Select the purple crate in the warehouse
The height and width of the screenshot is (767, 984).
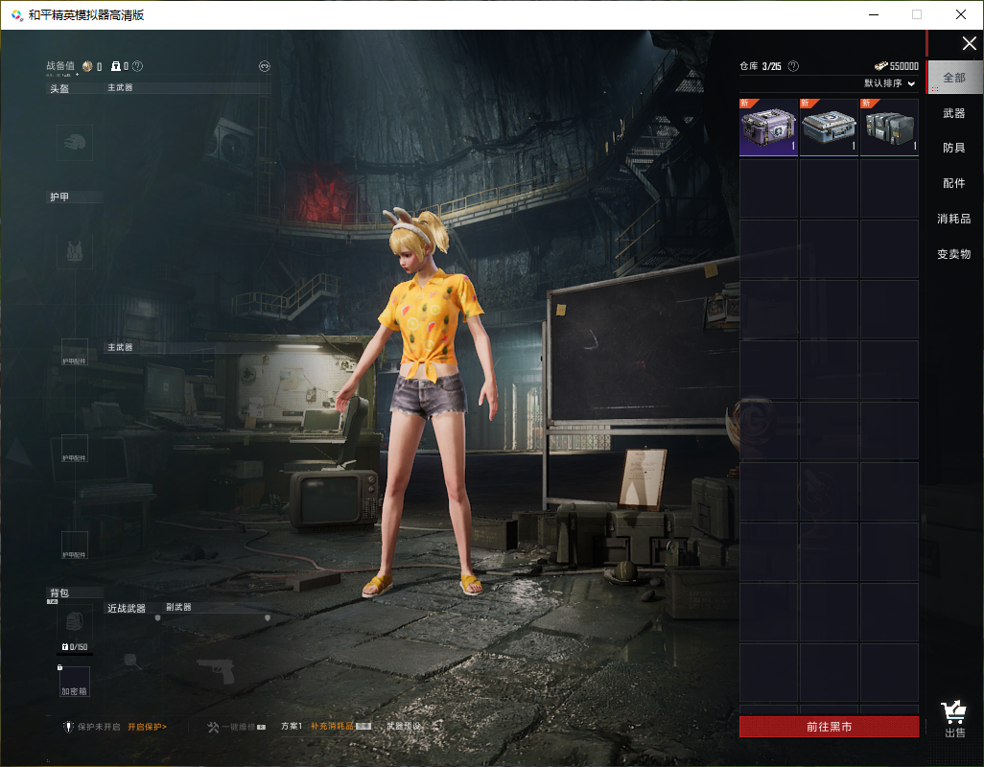coord(768,128)
